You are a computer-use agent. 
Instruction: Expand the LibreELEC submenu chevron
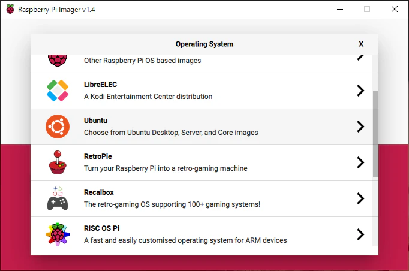[360, 91]
